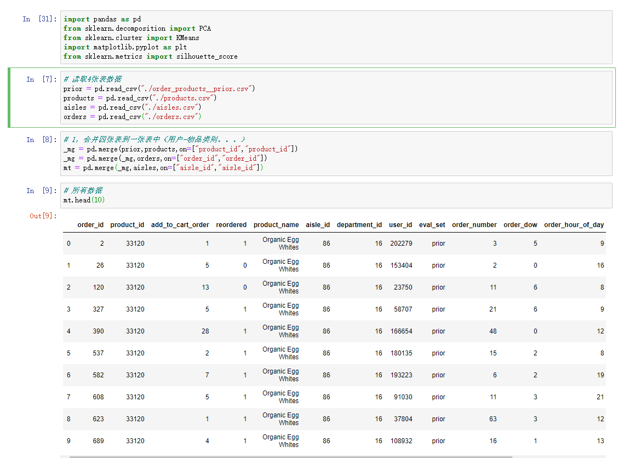Click the order_number column header

click(475, 225)
